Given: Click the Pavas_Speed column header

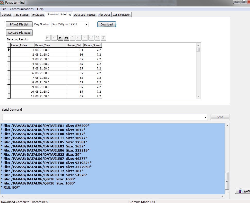Looking at the screenshot, I should tap(93, 45).
